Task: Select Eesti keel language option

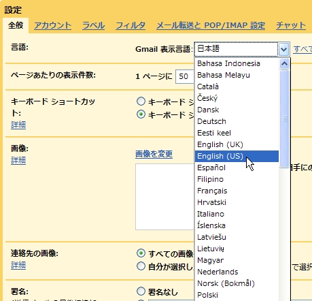Action: tap(237, 133)
